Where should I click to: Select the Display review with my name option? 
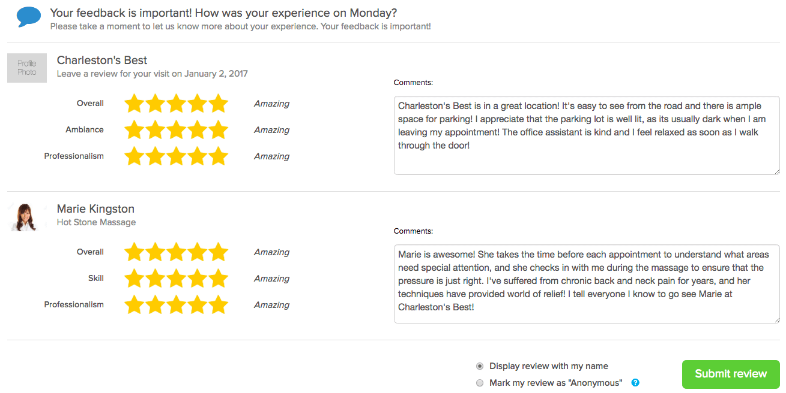coord(480,365)
